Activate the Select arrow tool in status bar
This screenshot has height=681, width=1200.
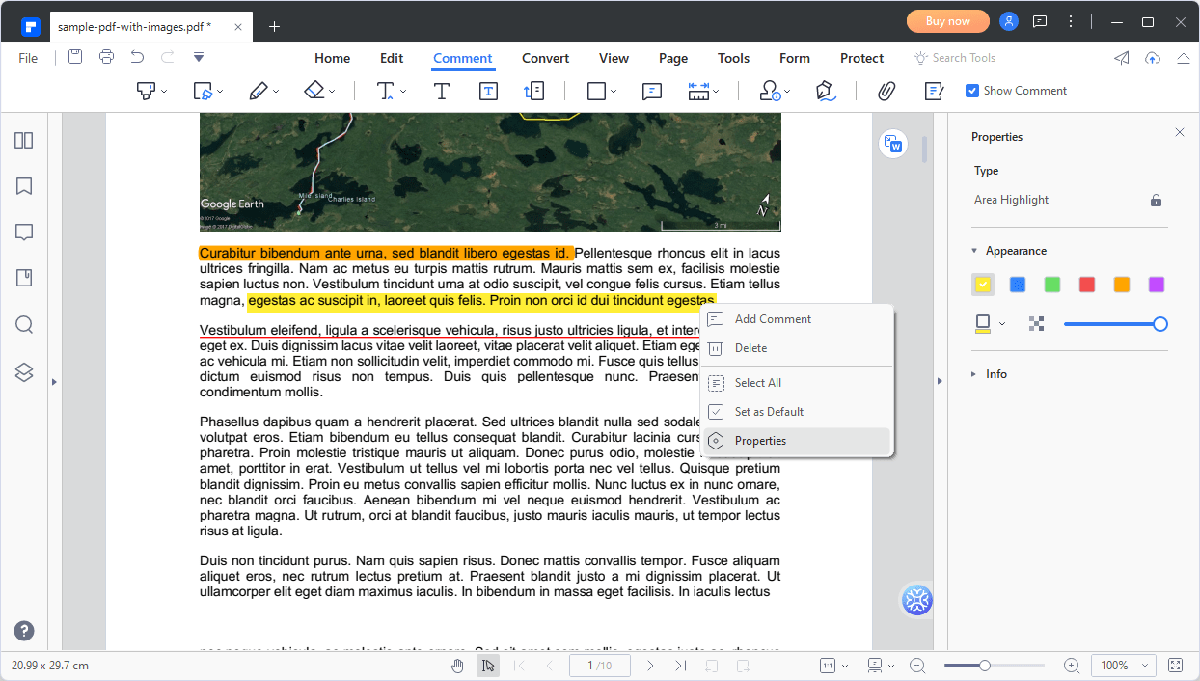488,666
